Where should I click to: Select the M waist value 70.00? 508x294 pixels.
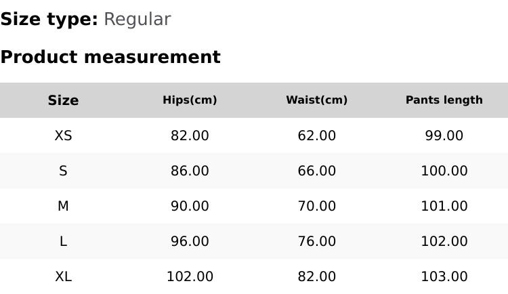[x=316, y=207]
